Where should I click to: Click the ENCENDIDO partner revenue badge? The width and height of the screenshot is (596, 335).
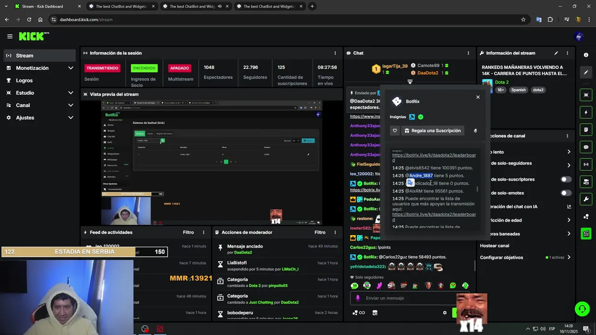coord(144,68)
